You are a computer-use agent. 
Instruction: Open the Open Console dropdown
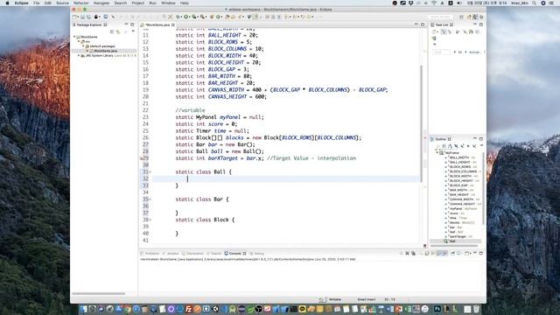tap(471, 253)
